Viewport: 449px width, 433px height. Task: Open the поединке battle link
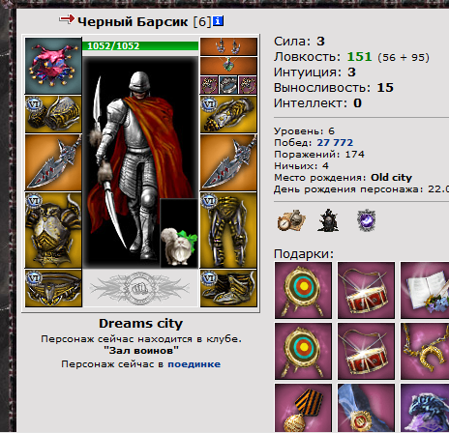195,364
